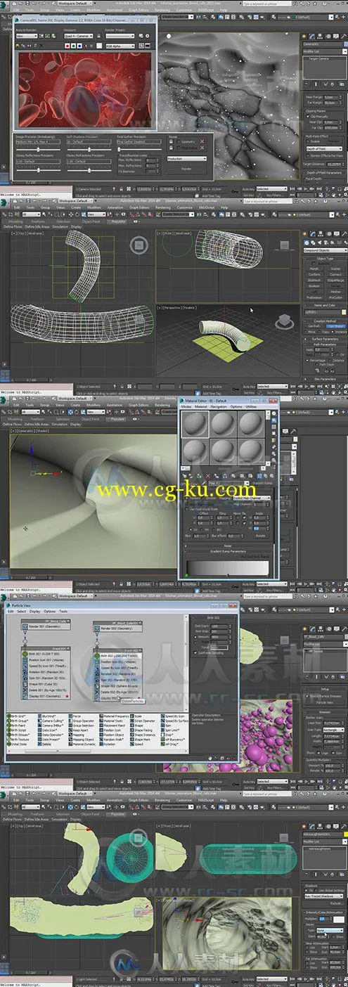Pick Birth Grid operator icon in depot

9,716
